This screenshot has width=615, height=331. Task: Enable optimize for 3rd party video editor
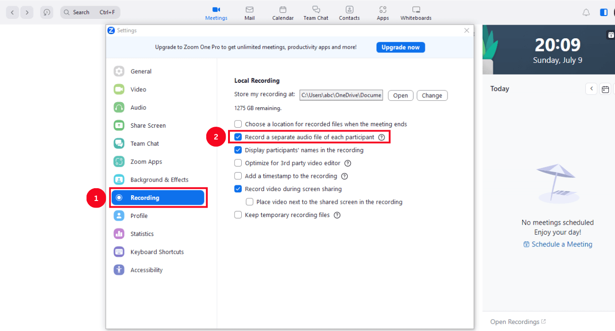(x=238, y=163)
